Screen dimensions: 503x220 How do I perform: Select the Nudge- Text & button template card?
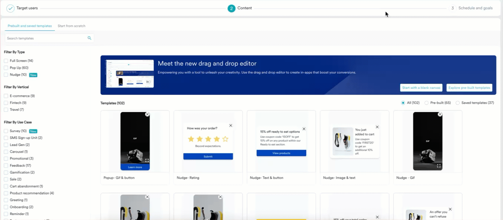pos(281,147)
